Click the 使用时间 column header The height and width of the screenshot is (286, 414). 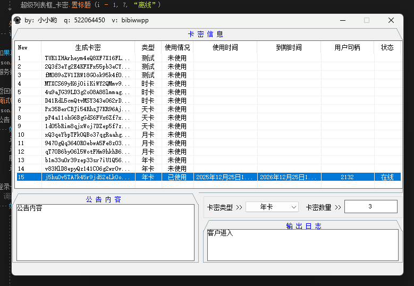coord(225,47)
